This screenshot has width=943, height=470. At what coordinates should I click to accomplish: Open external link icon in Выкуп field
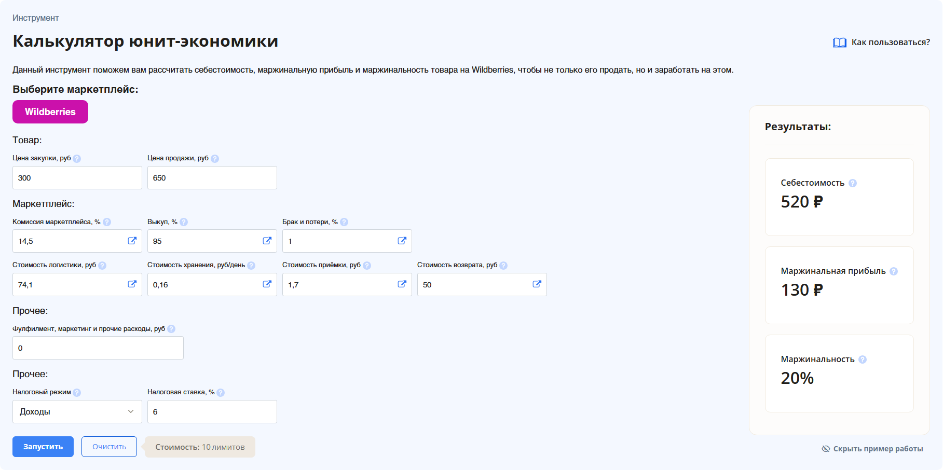[x=267, y=241]
